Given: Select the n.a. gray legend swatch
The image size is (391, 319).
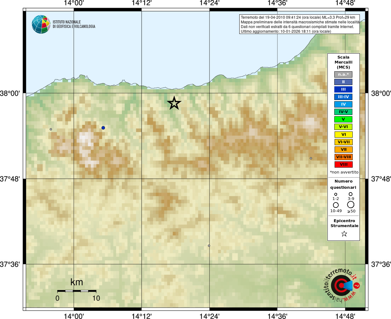Looking at the screenshot, I should 343,74.
